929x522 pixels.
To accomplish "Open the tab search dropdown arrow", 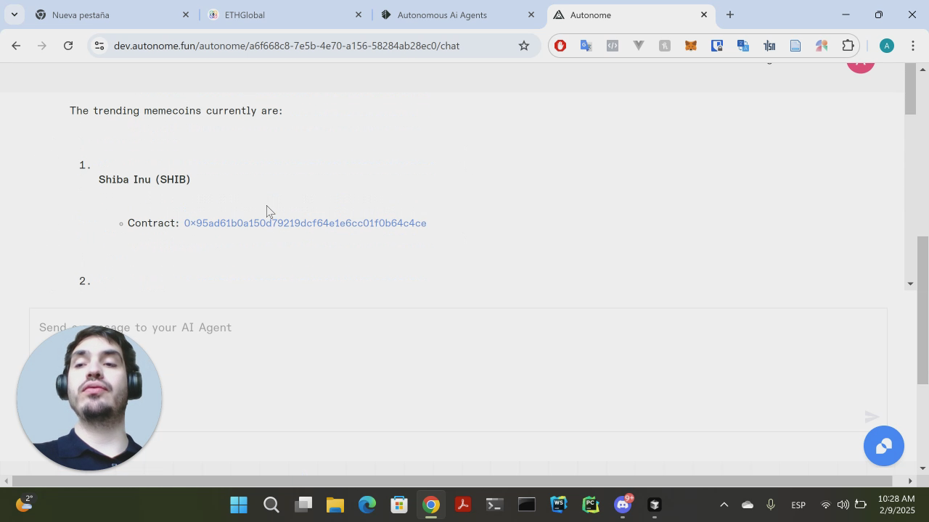I will pyautogui.click(x=14, y=14).
